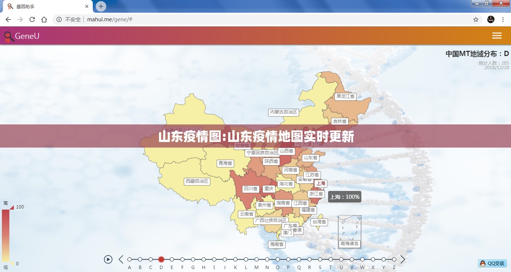Open the browser profile avatar
The height and width of the screenshot is (272, 511).
pyautogui.click(x=491, y=19)
